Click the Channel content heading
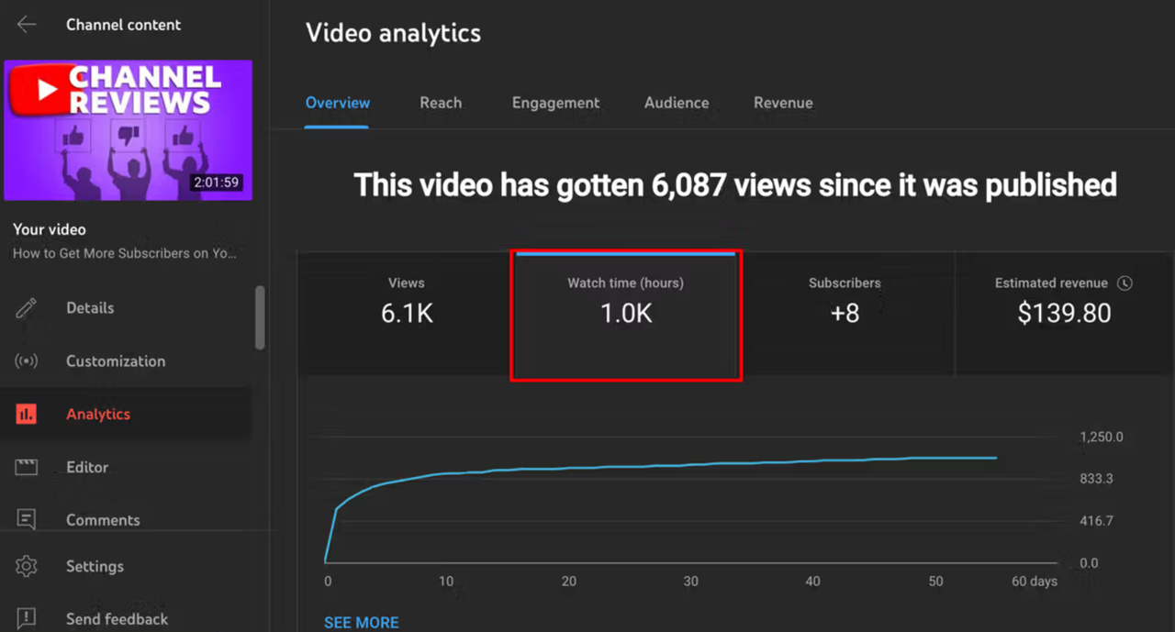The width and height of the screenshot is (1175, 632). (124, 25)
